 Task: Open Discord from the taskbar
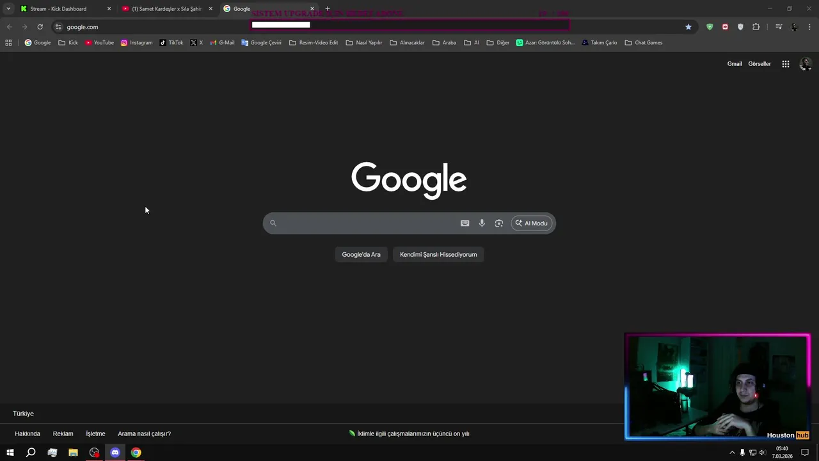(x=115, y=453)
